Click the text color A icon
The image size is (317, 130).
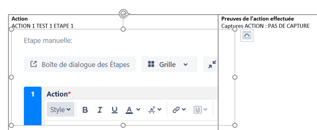(x=129, y=110)
